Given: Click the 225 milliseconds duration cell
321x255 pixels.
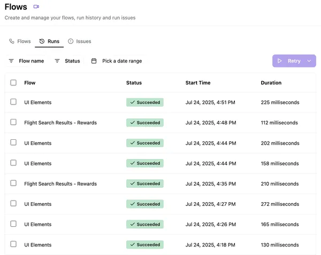Looking at the screenshot, I should [x=280, y=102].
